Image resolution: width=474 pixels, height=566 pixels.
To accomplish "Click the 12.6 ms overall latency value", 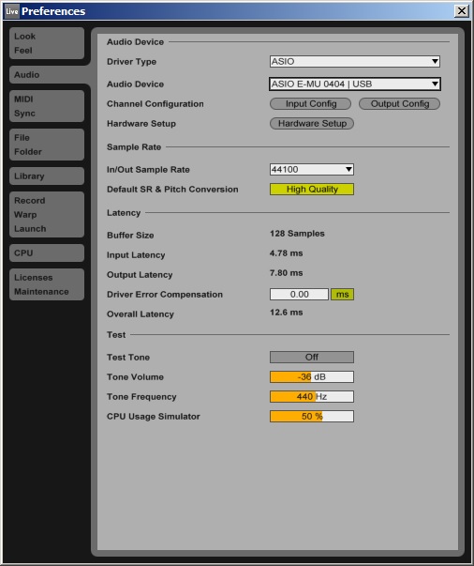I will 287,313.
